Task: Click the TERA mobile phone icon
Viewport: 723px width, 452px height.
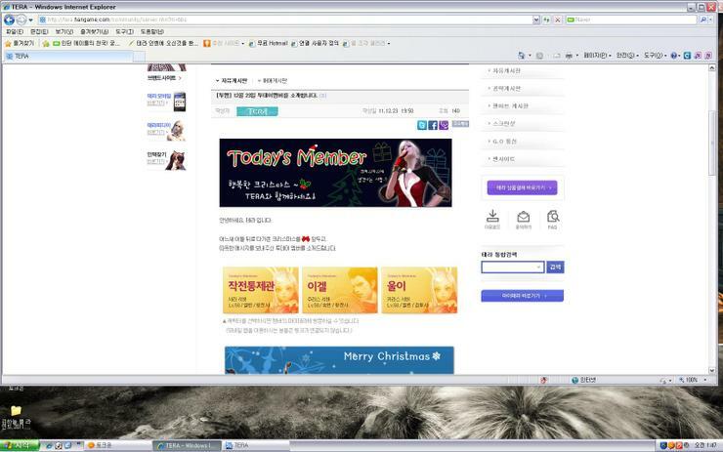Action: pyautogui.click(x=179, y=100)
